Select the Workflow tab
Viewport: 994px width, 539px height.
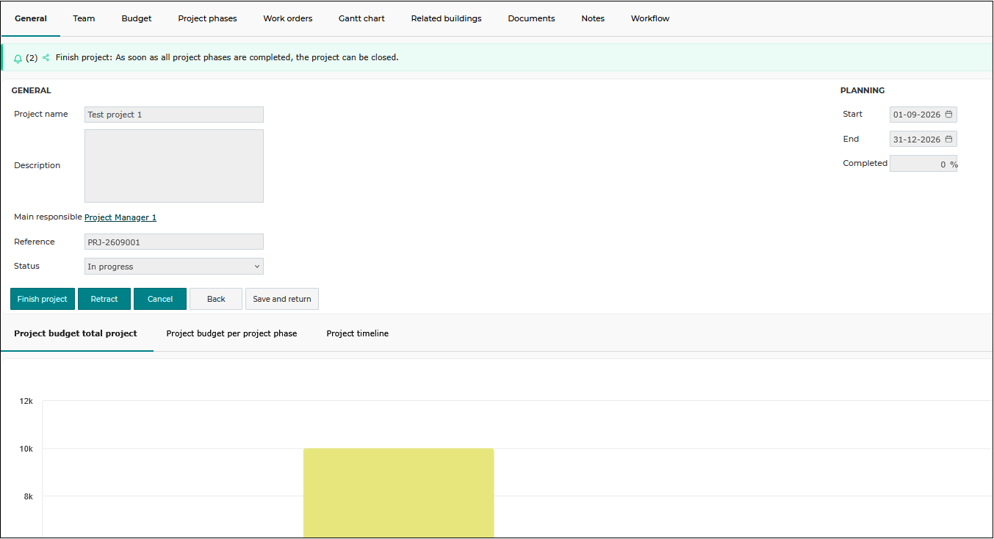click(650, 18)
